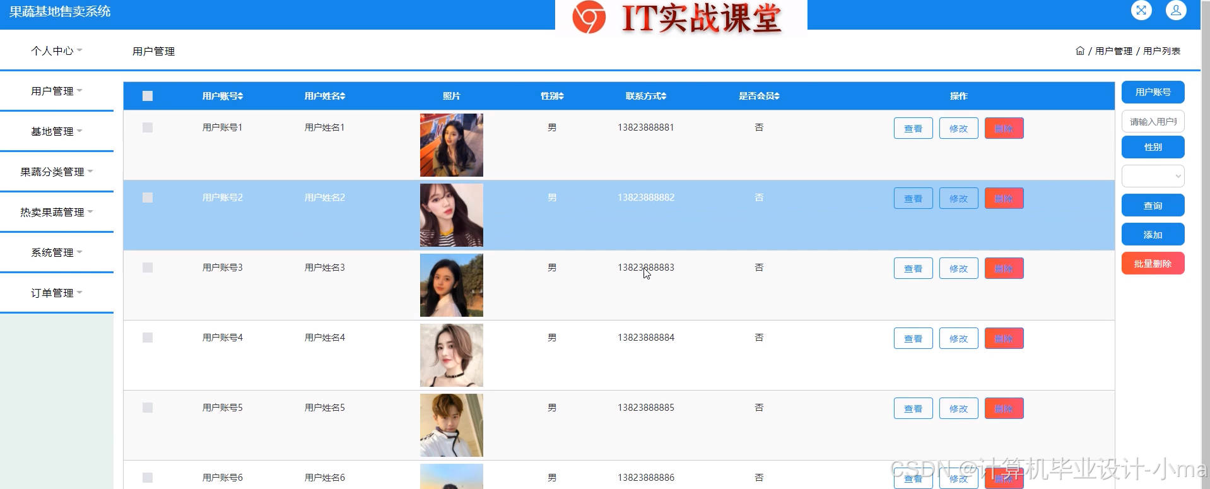
Task: Delete 用户账号4 row
Action: tap(1004, 338)
